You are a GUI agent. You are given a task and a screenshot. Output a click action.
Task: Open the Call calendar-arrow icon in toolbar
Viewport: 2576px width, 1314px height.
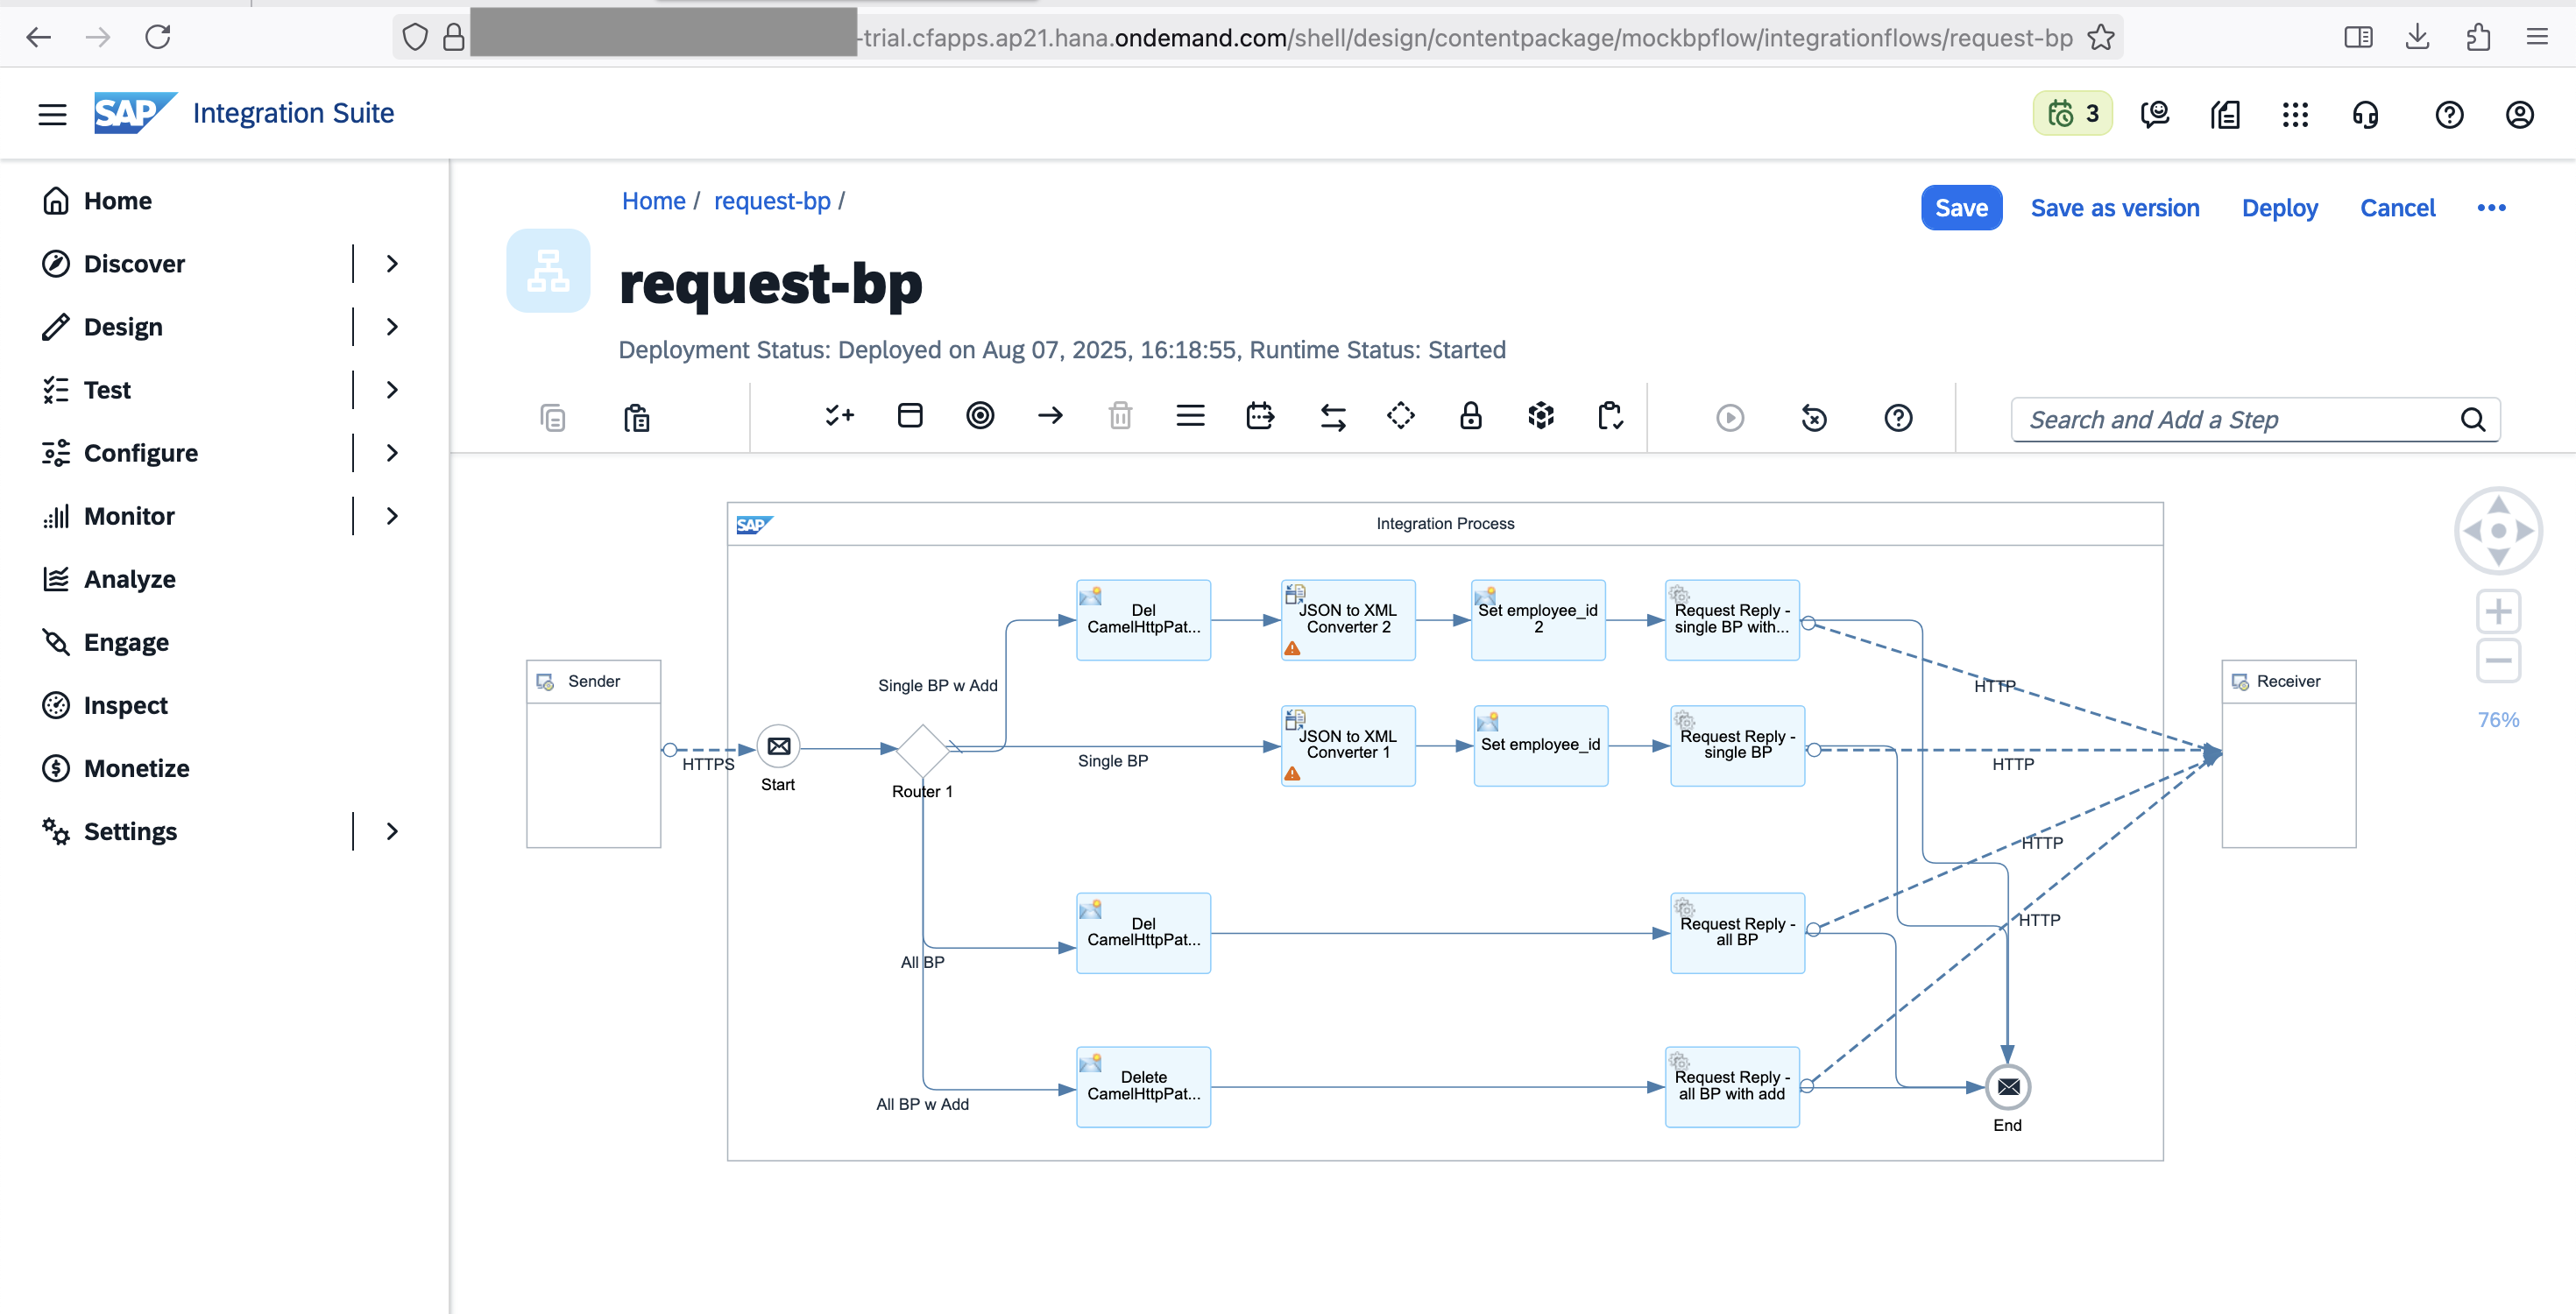tap(1260, 415)
